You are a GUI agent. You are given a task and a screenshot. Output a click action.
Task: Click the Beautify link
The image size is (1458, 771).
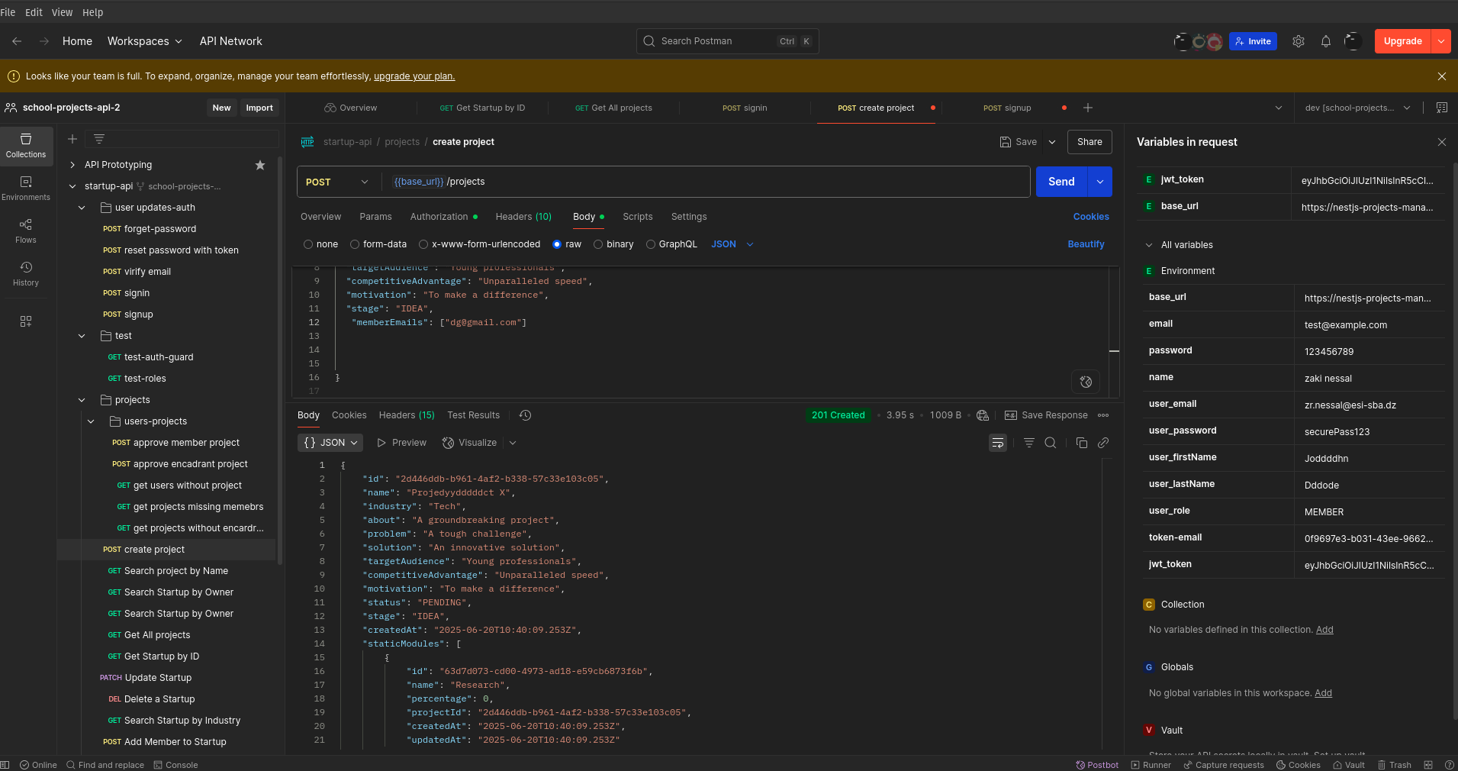pos(1086,244)
